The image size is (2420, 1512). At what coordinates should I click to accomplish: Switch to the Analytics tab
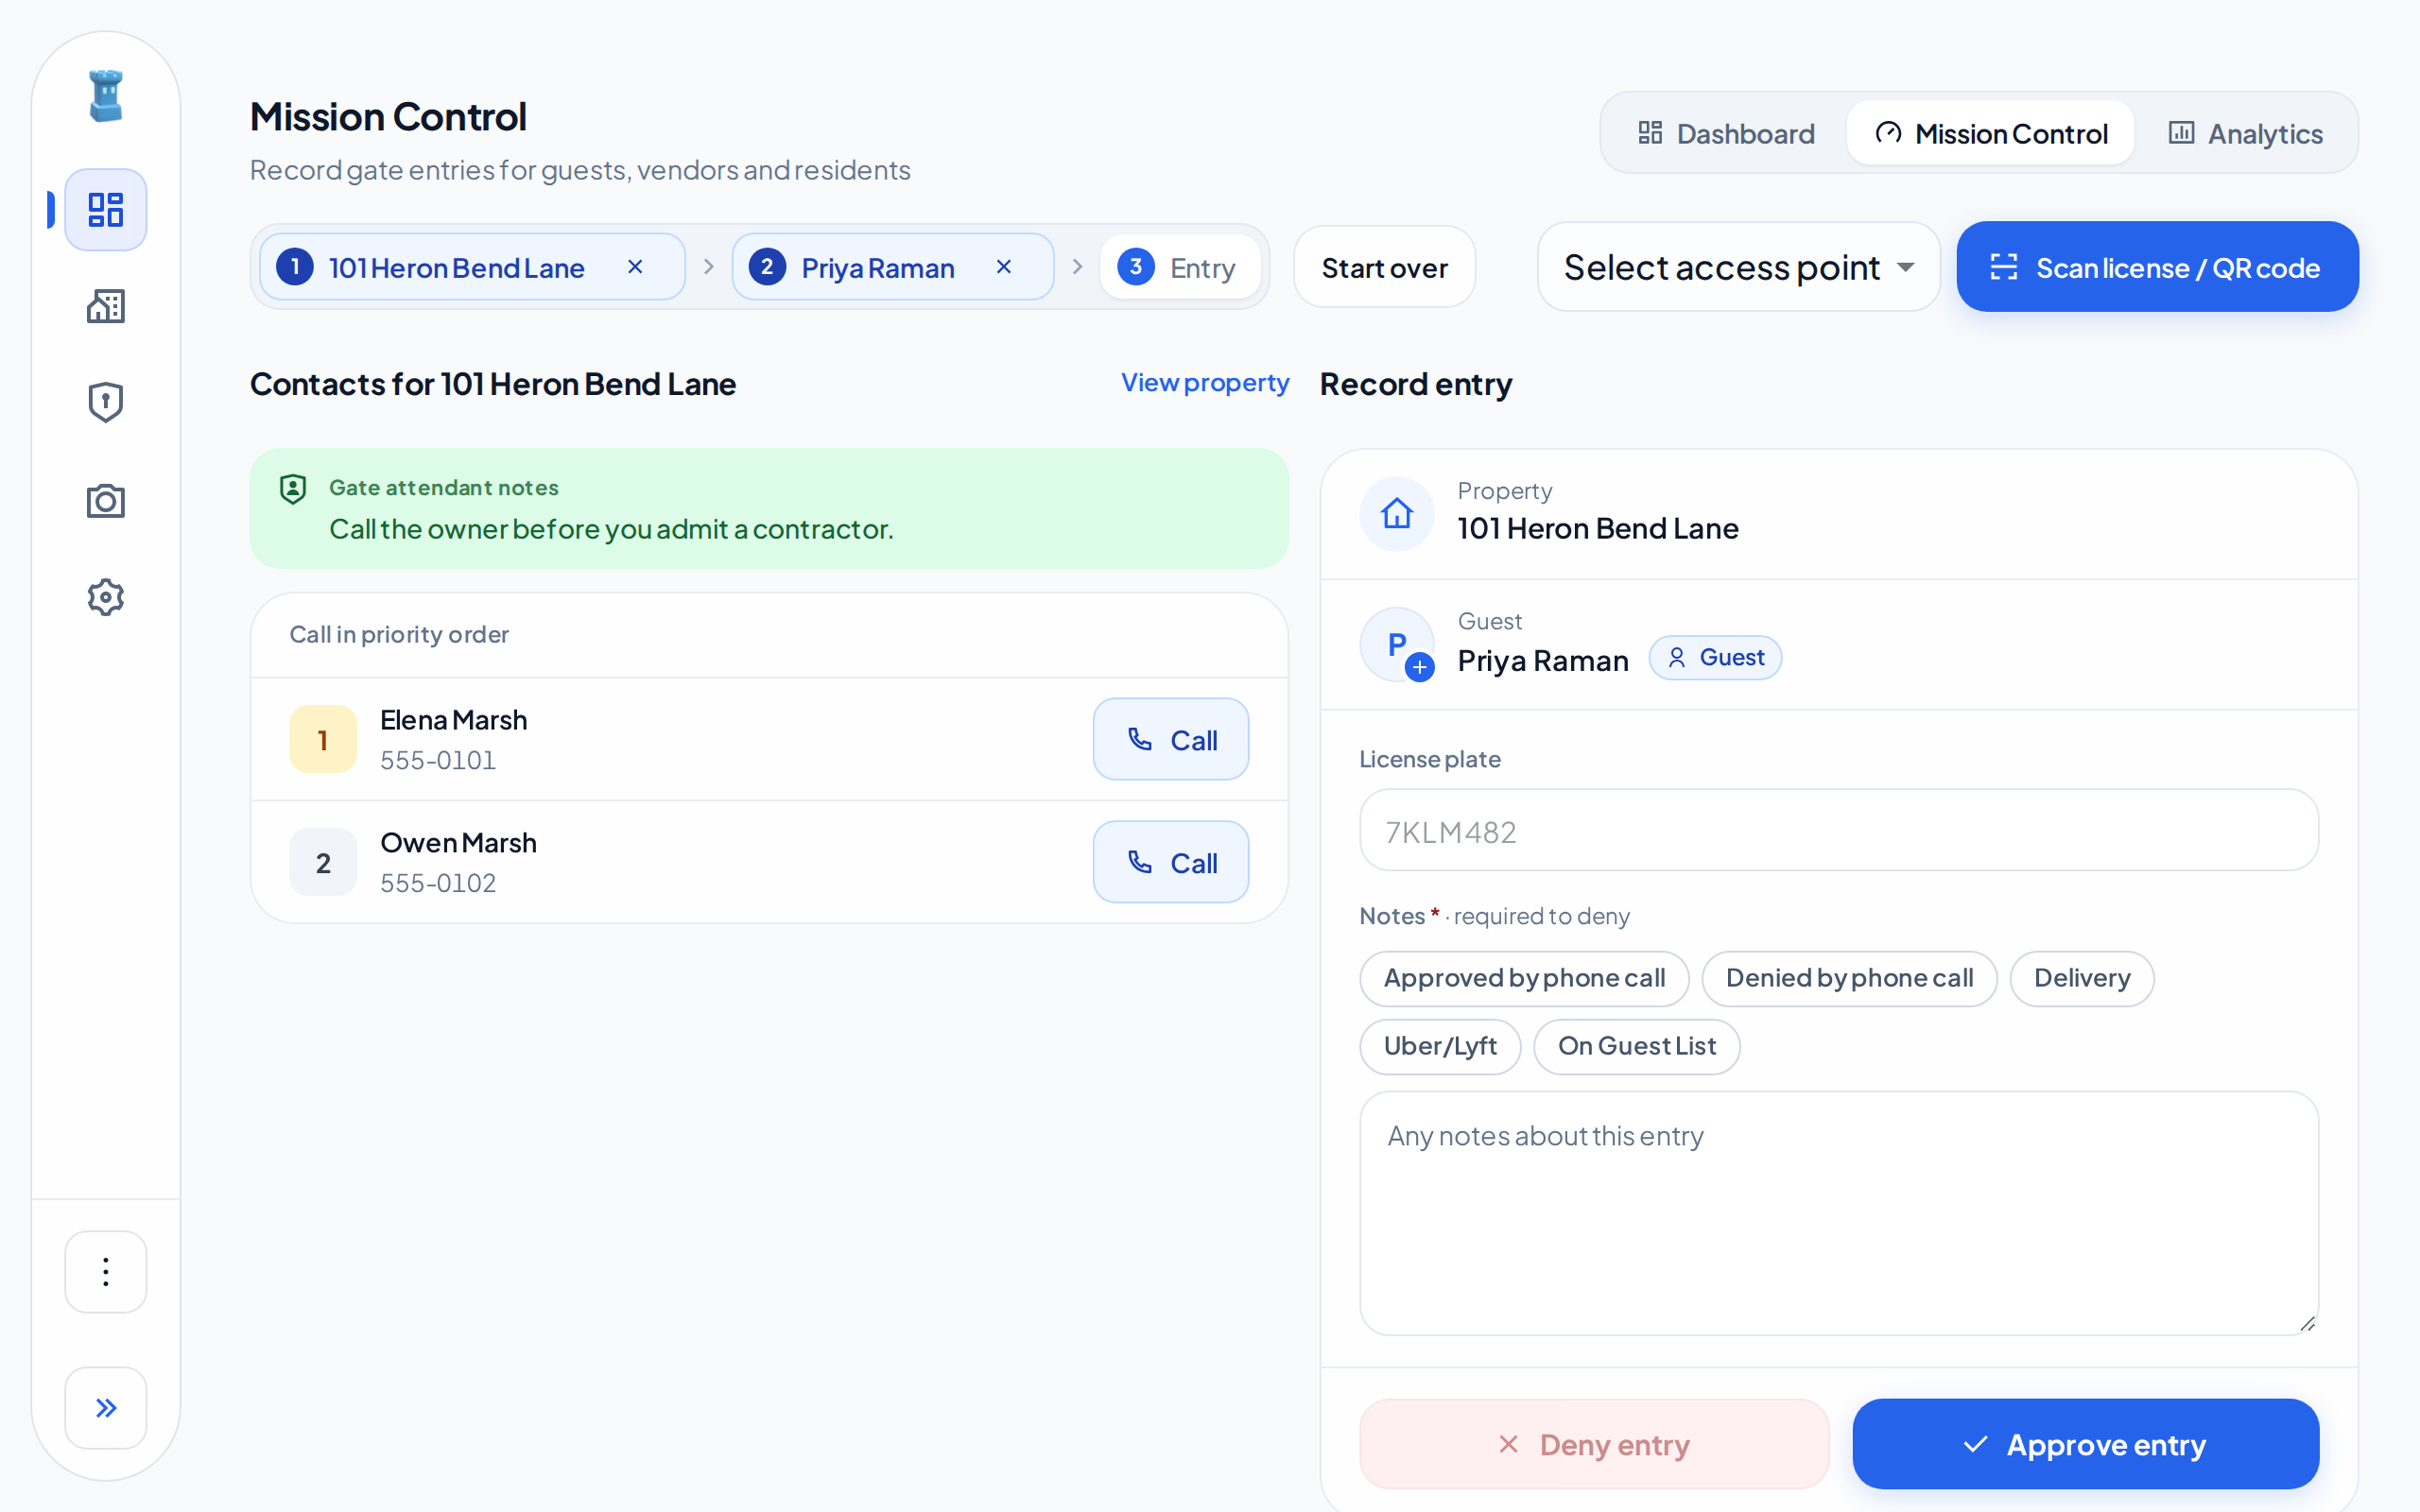pyautogui.click(x=2245, y=133)
